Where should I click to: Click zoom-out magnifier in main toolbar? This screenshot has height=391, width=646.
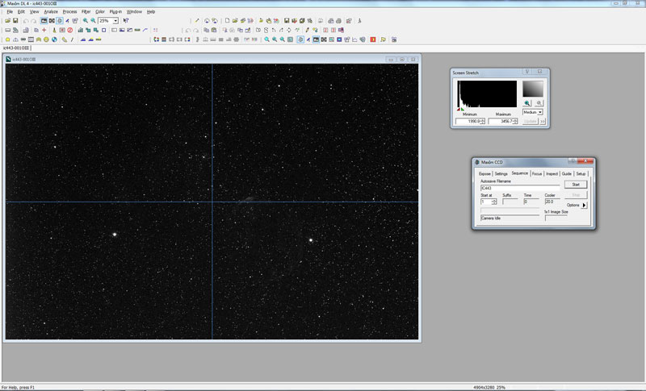click(x=94, y=20)
